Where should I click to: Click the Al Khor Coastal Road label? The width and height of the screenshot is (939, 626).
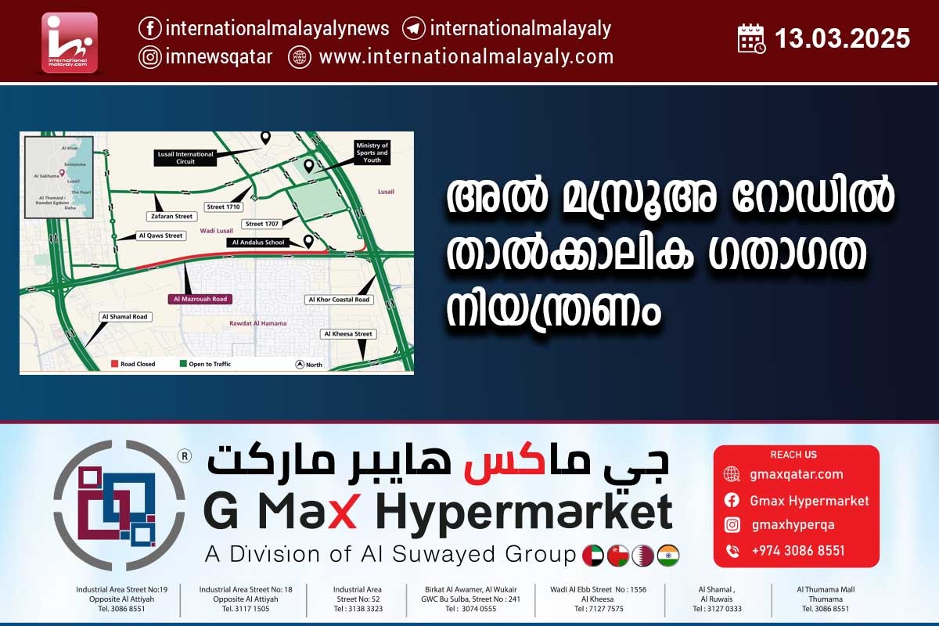point(339,300)
